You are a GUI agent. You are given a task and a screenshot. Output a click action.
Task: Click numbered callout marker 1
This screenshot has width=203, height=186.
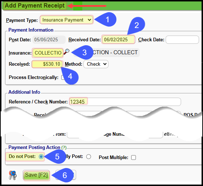tap(107, 19)
